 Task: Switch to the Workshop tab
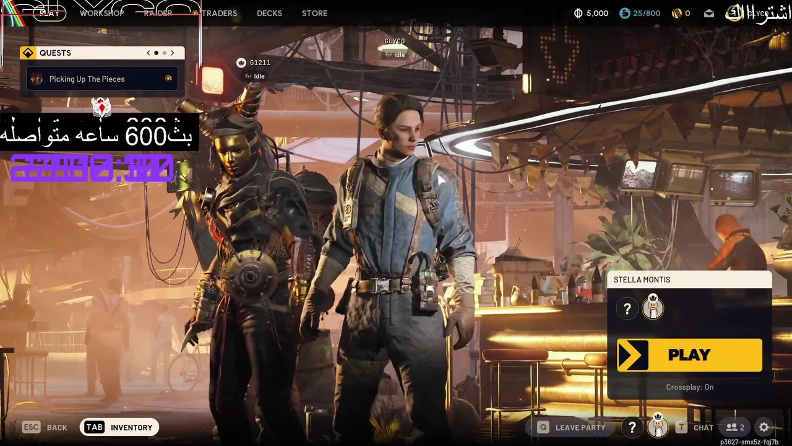[x=101, y=13]
